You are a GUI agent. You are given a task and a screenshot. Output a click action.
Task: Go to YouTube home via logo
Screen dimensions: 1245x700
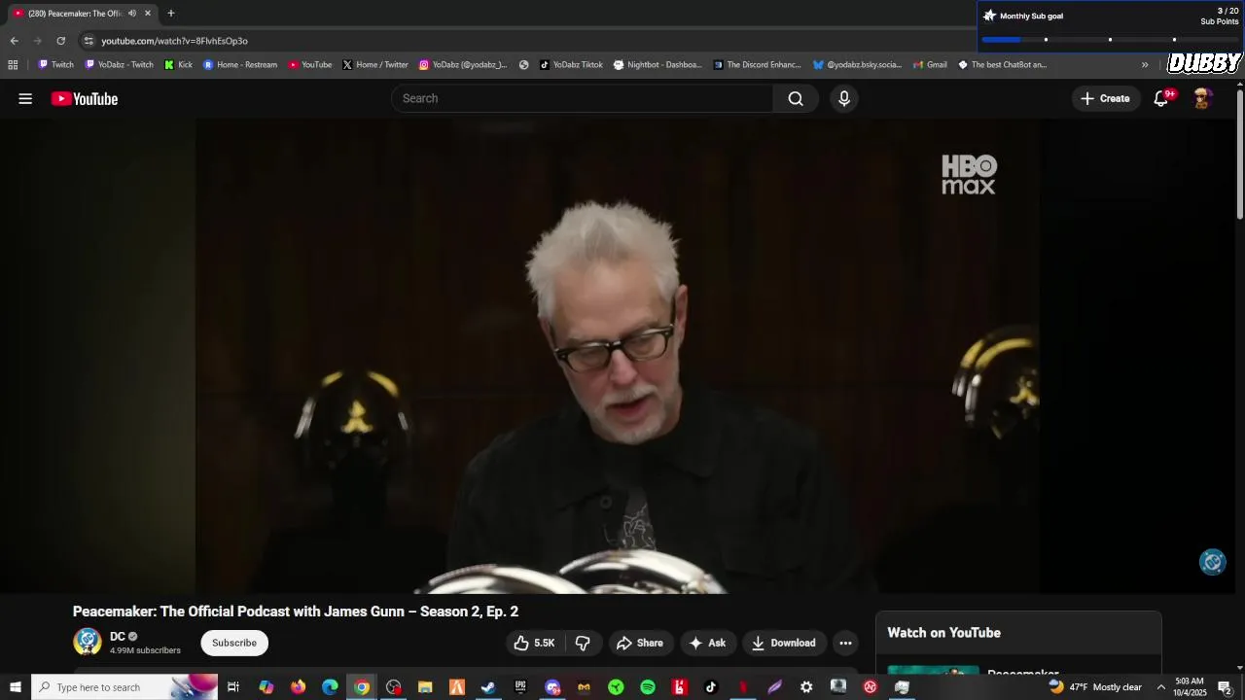point(85,98)
